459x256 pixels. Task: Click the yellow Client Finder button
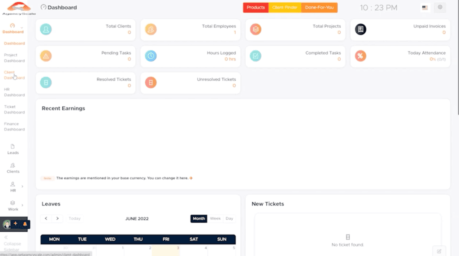click(285, 8)
